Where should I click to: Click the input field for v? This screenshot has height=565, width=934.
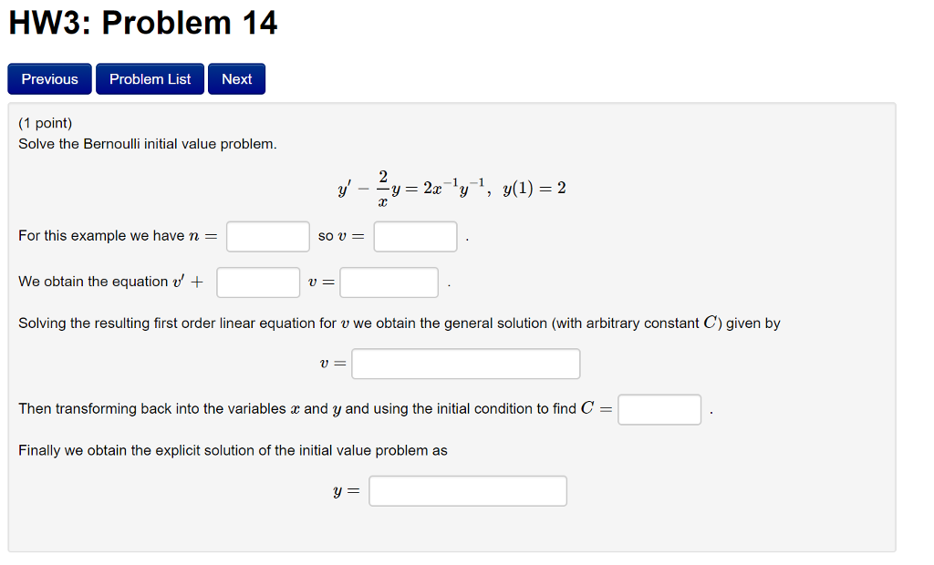point(415,236)
